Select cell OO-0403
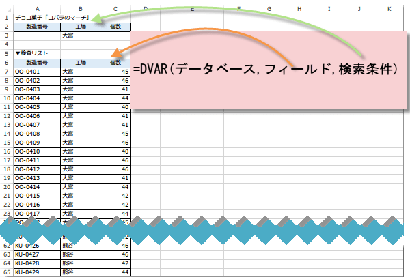Viewport: 410px width, 277px height. click(37, 89)
